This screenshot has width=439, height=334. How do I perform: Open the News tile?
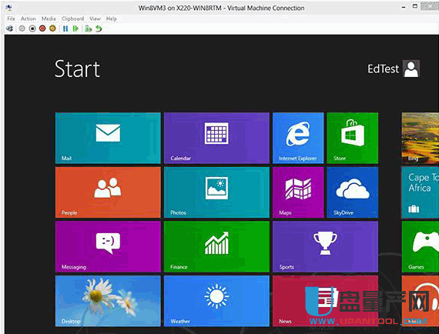(325, 301)
